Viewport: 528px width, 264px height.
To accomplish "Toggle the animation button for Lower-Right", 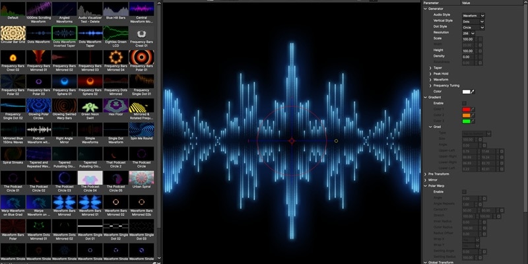I will tap(502, 163).
